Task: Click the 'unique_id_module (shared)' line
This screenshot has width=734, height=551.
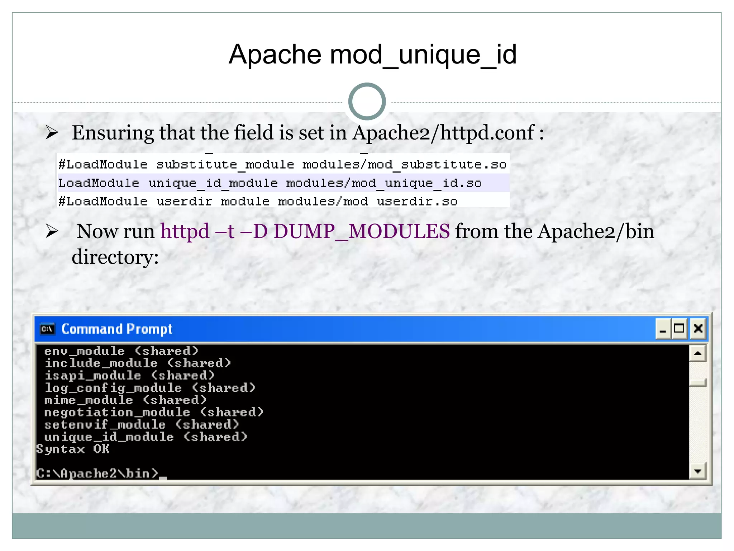Action: 146,437
